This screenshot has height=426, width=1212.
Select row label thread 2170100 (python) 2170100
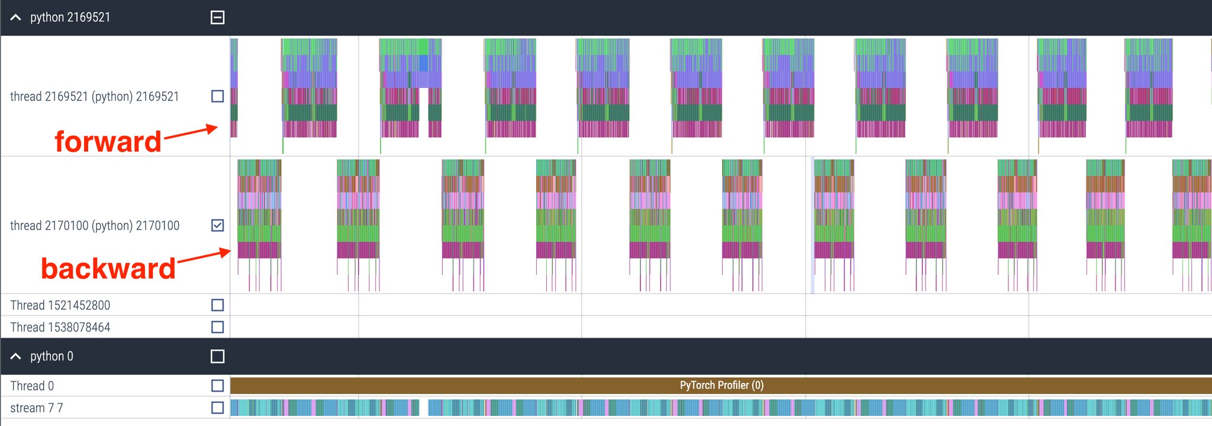[x=95, y=225]
